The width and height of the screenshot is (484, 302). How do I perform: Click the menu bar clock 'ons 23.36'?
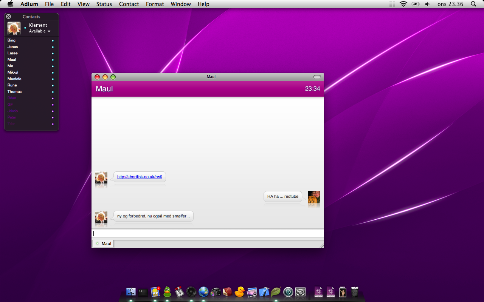pos(450,4)
